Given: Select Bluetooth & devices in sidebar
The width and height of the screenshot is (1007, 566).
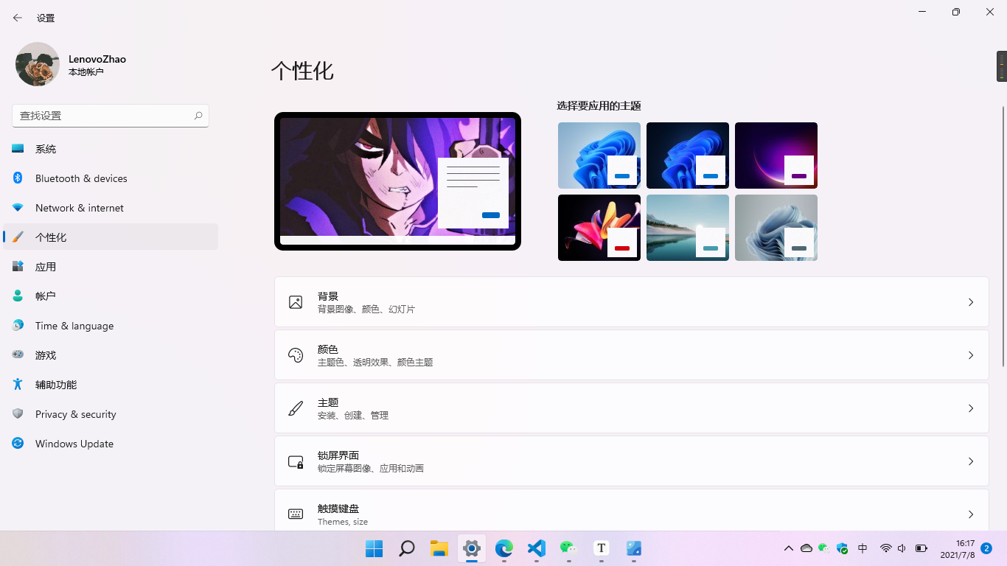Looking at the screenshot, I should (x=111, y=178).
